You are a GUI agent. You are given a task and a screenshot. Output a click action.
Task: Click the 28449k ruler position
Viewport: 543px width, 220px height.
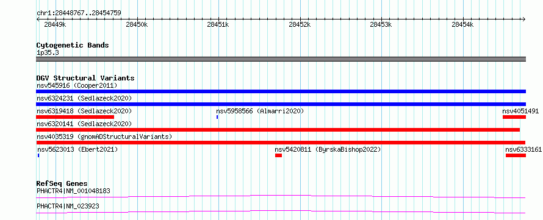point(56,24)
